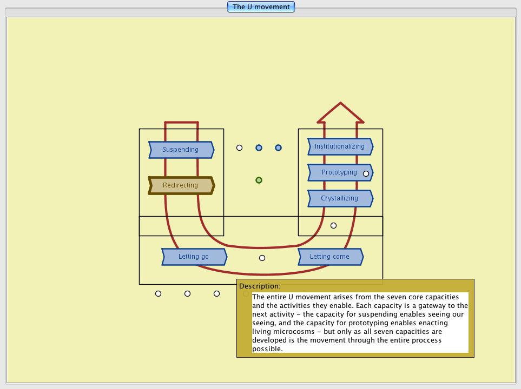
Task: Select the rightmost blue circle in the top row
Action: pyautogui.click(x=278, y=147)
